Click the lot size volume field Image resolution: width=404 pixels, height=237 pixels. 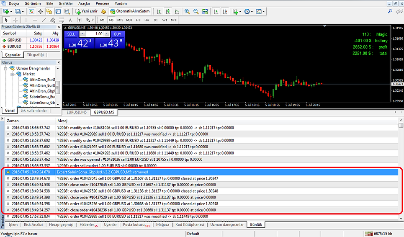pos(94,34)
